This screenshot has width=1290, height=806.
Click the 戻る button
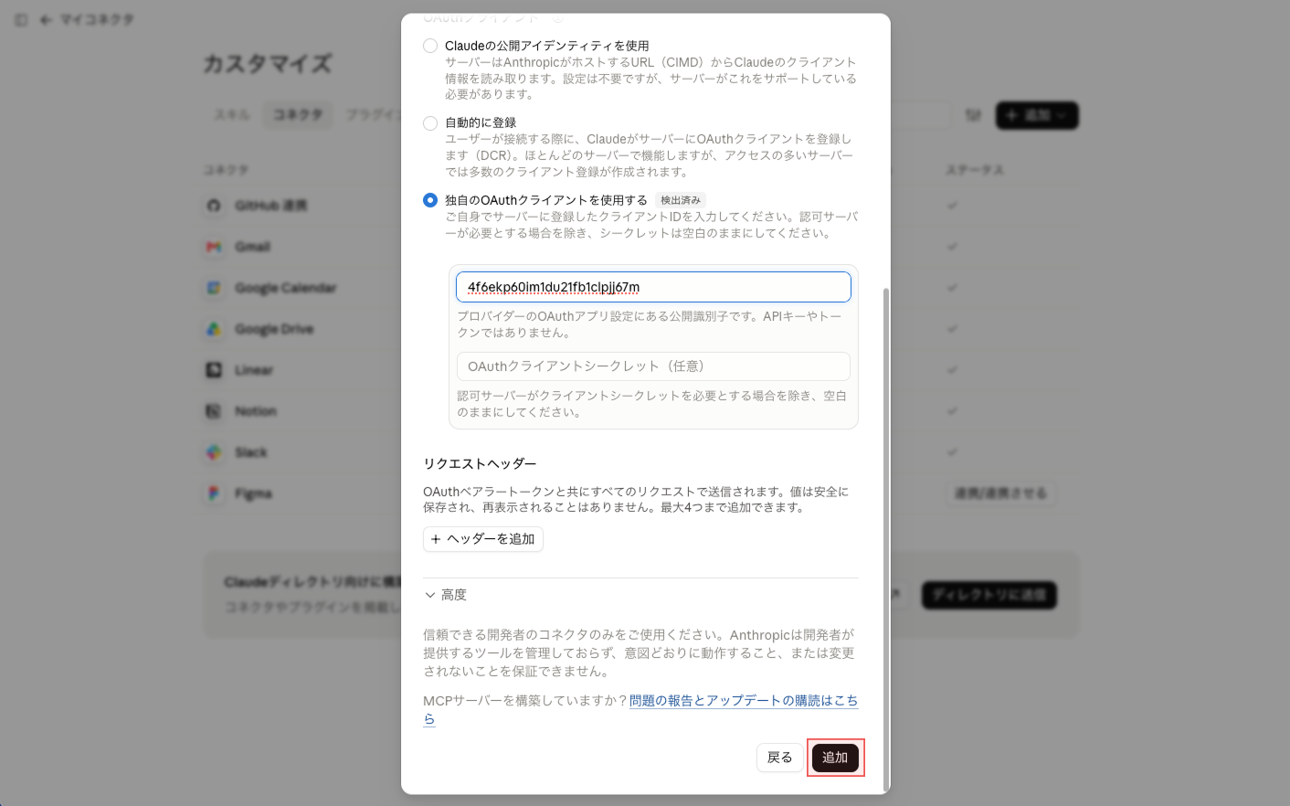pos(780,758)
